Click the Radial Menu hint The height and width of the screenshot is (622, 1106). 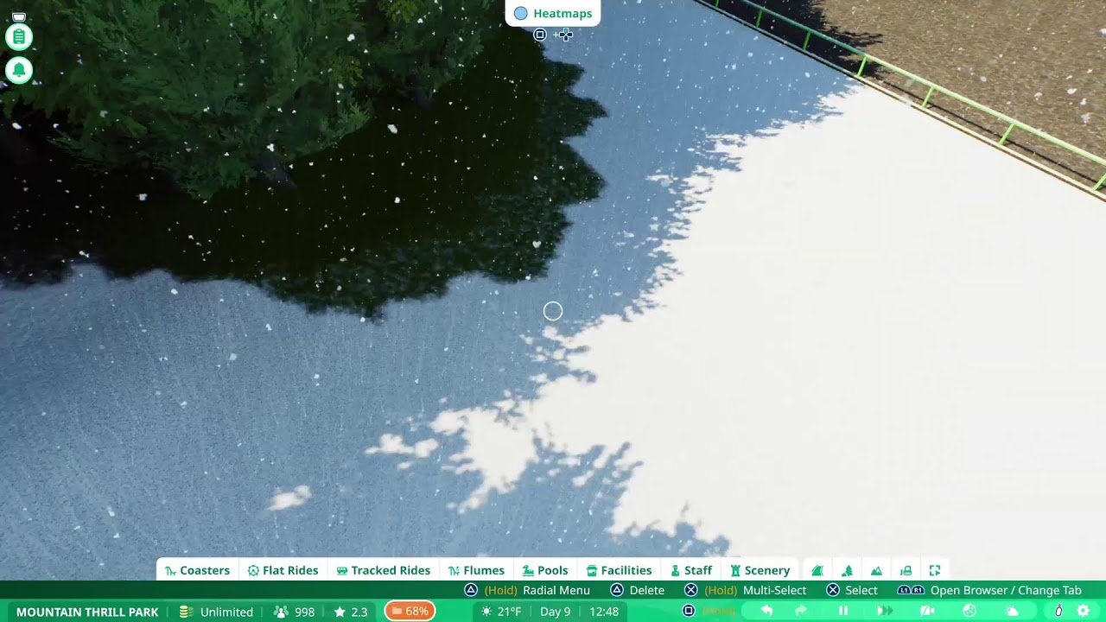tap(527, 590)
